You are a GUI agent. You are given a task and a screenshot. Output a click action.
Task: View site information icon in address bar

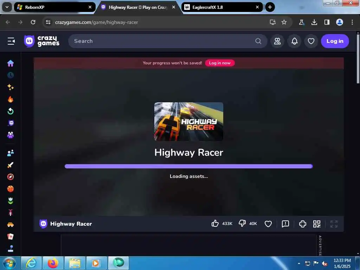tap(48, 22)
